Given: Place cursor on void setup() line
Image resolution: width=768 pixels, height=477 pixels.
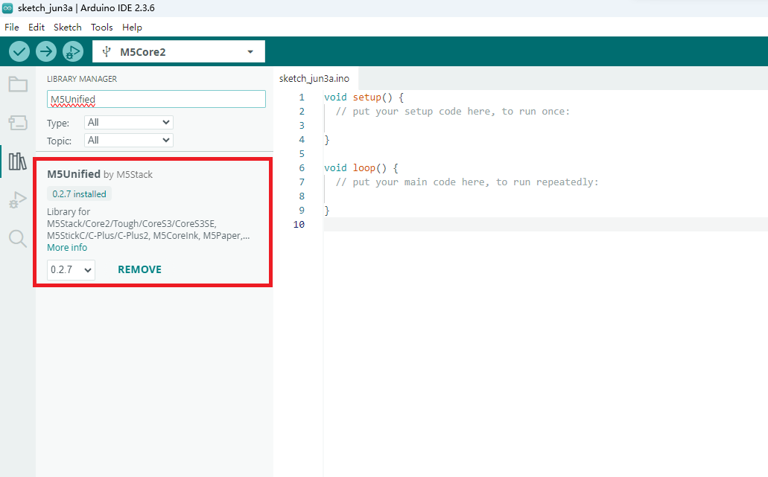Looking at the screenshot, I should point(364,97).
